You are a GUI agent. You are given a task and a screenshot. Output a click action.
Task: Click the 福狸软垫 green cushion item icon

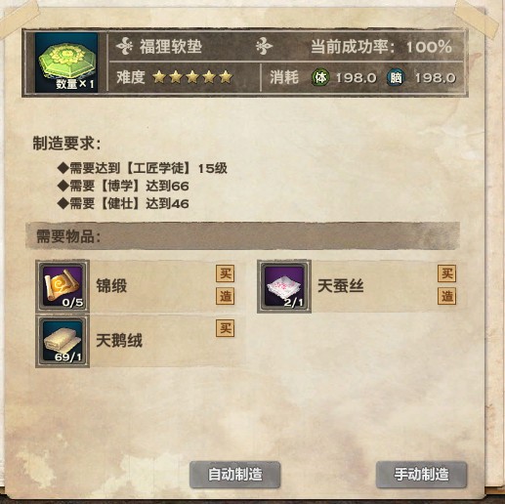coord(66,63)
